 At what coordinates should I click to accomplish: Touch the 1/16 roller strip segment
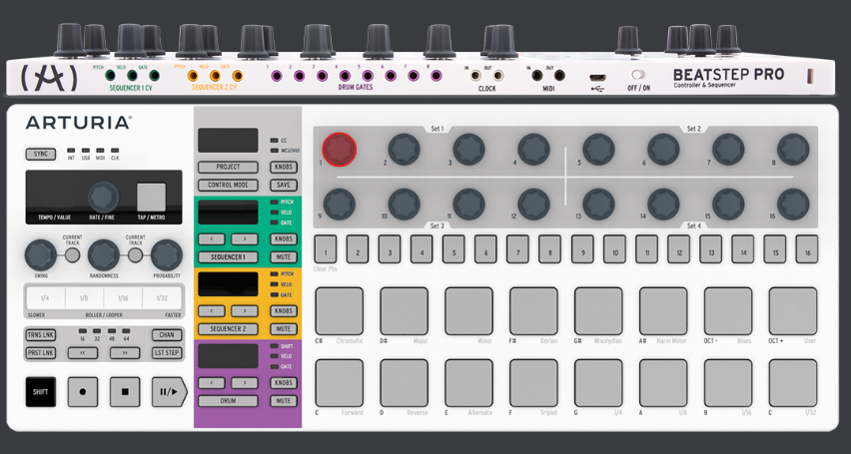[123, 297]
